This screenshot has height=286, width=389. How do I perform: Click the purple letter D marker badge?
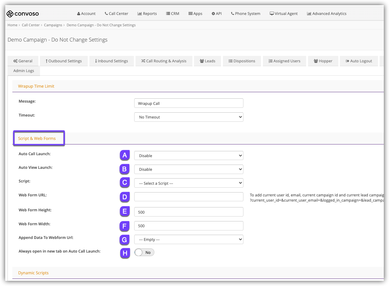(x=124, y=197)
